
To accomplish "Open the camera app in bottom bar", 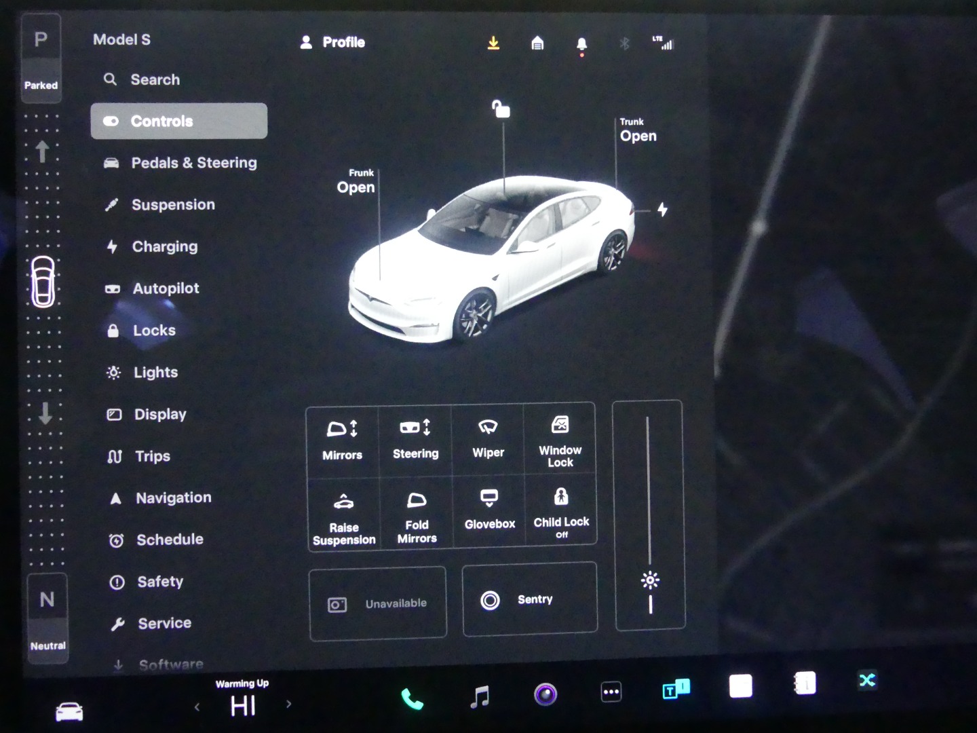I will click(x=545, y=694).
